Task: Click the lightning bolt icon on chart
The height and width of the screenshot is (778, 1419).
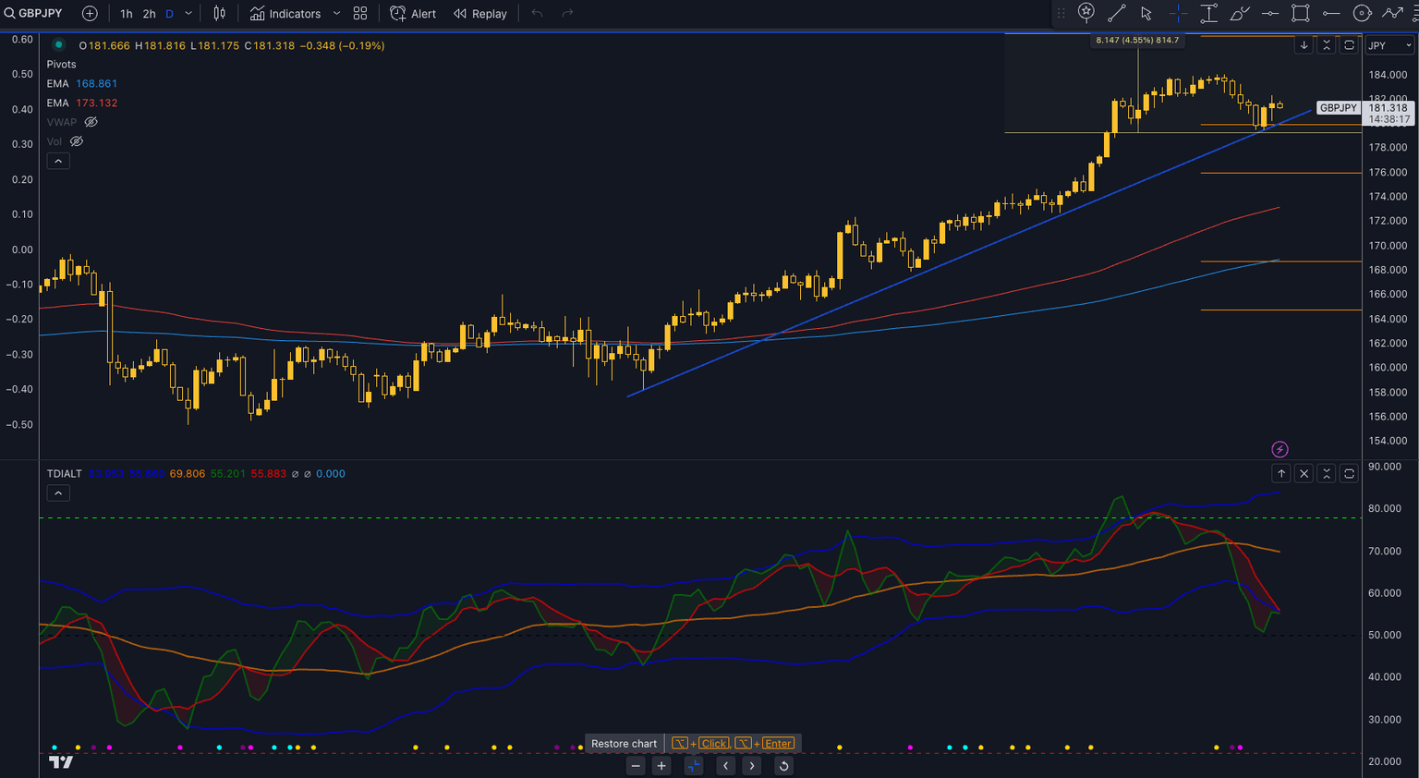Action: click(1280, 449)
